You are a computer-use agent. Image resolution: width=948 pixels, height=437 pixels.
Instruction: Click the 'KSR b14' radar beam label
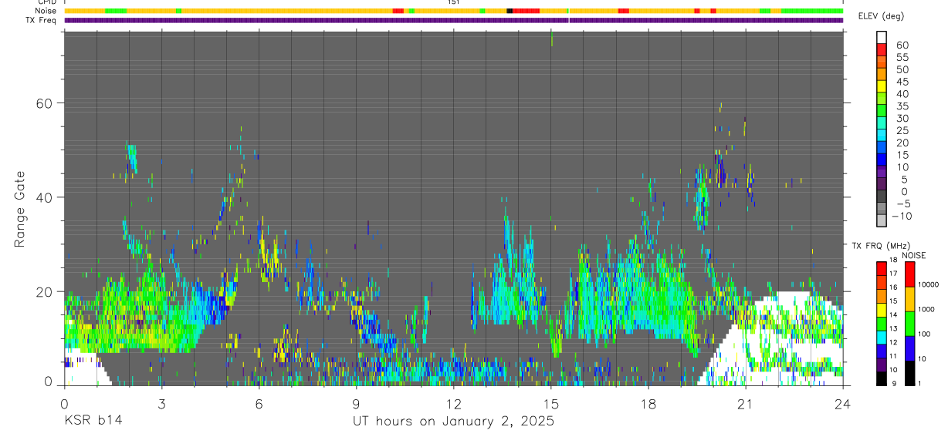point(93,421)
